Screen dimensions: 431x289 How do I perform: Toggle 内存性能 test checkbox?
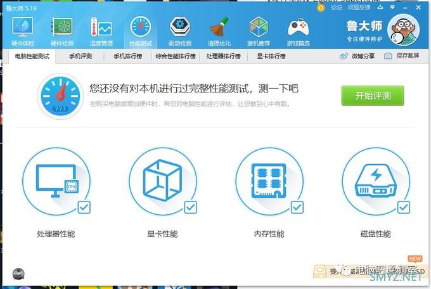click(x=297, y=207)
